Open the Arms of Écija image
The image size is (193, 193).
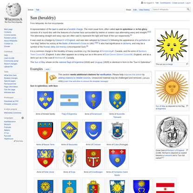tap(69, 158)
